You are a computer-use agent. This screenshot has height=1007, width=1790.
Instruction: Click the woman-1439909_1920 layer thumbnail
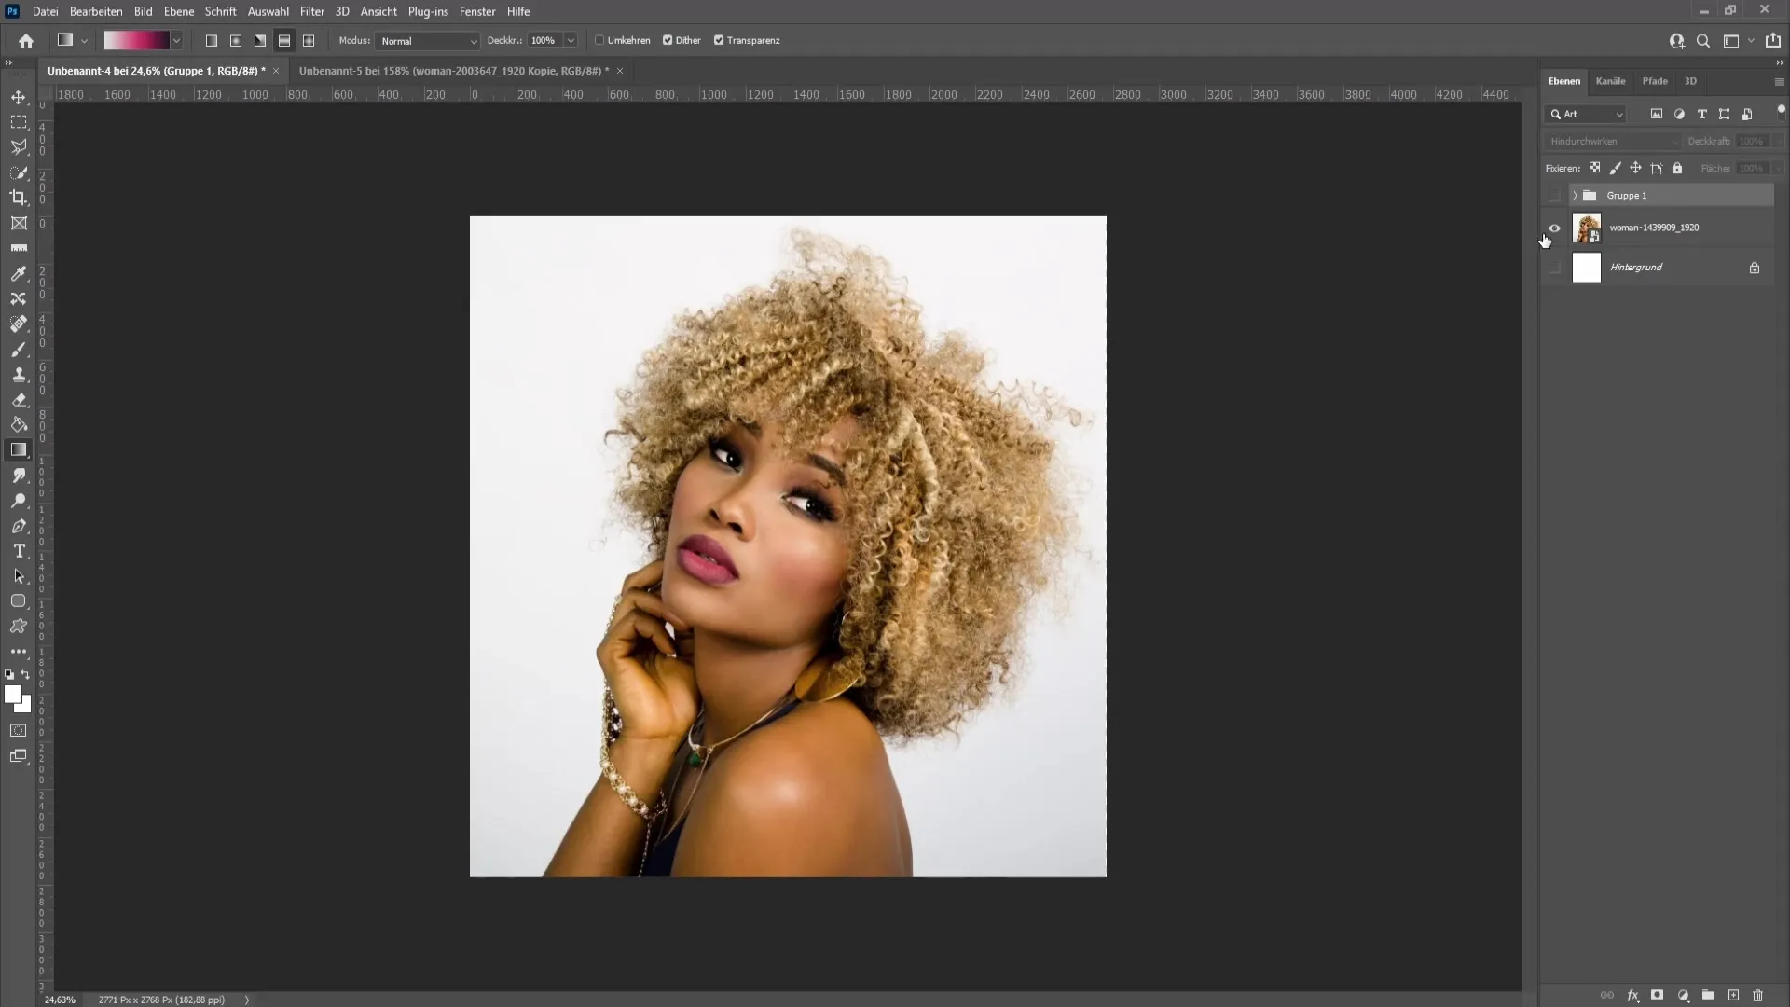coord(1587,228)
